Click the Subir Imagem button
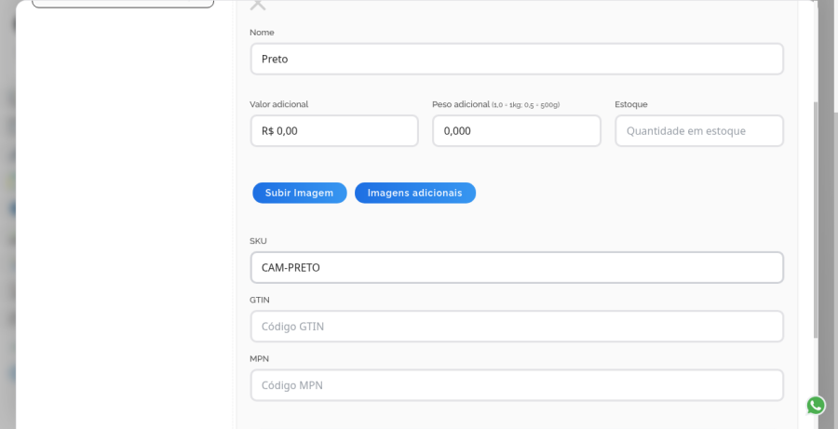This screenshot has height=429, width=838. pos(299,193)
